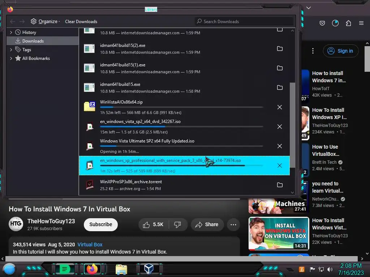Open the Machines 27:41 video thumbnail
370x277 pixels.
coord(279,206)
